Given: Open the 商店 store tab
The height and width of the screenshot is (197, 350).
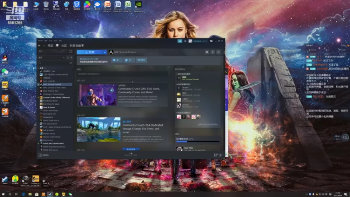Looking at the screenshot, I should click(50, 46).
